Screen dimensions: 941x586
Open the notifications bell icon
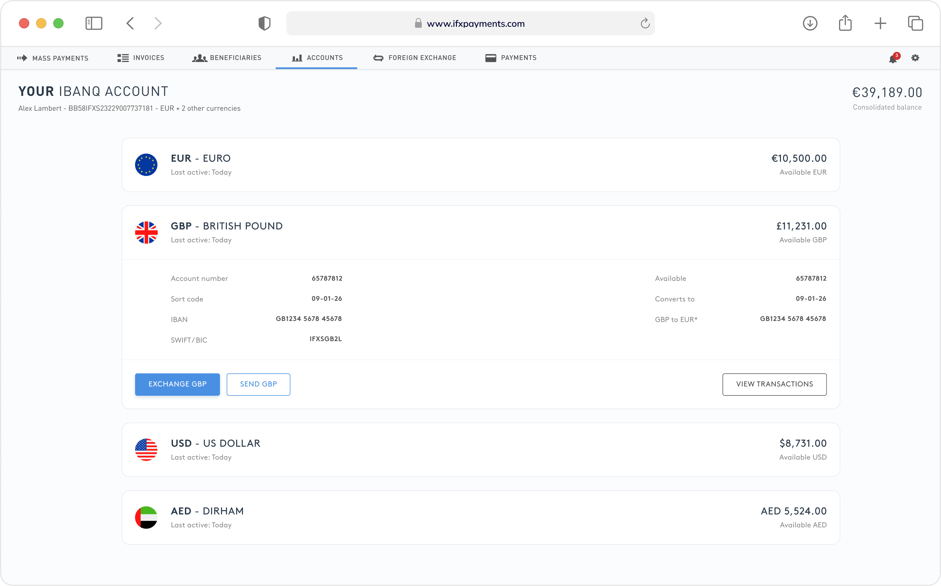click(893, 59)
